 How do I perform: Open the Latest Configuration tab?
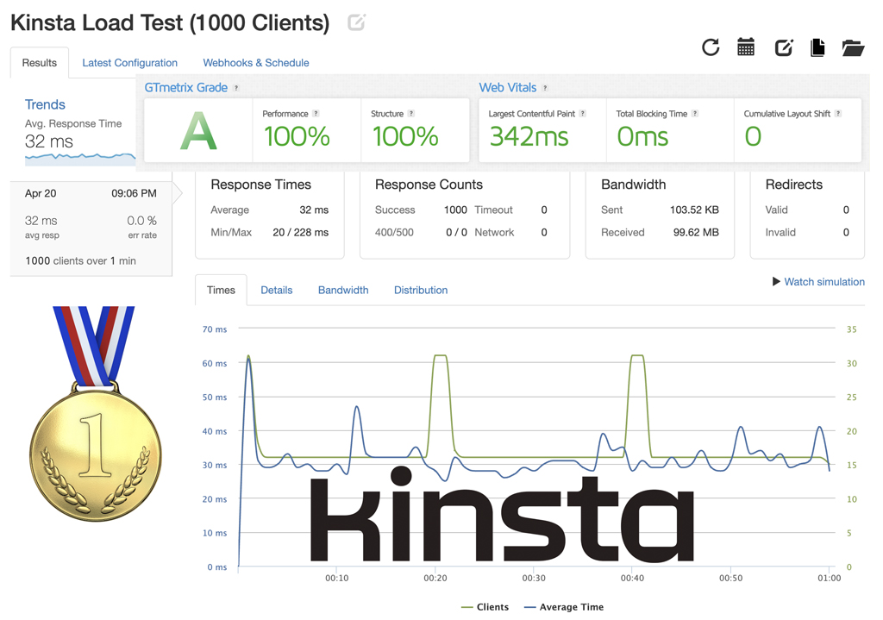129,62
